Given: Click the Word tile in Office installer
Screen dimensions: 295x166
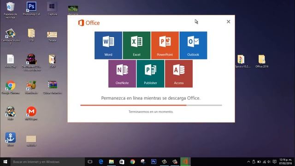Looking at the screenshot, I should pos(108,45).
